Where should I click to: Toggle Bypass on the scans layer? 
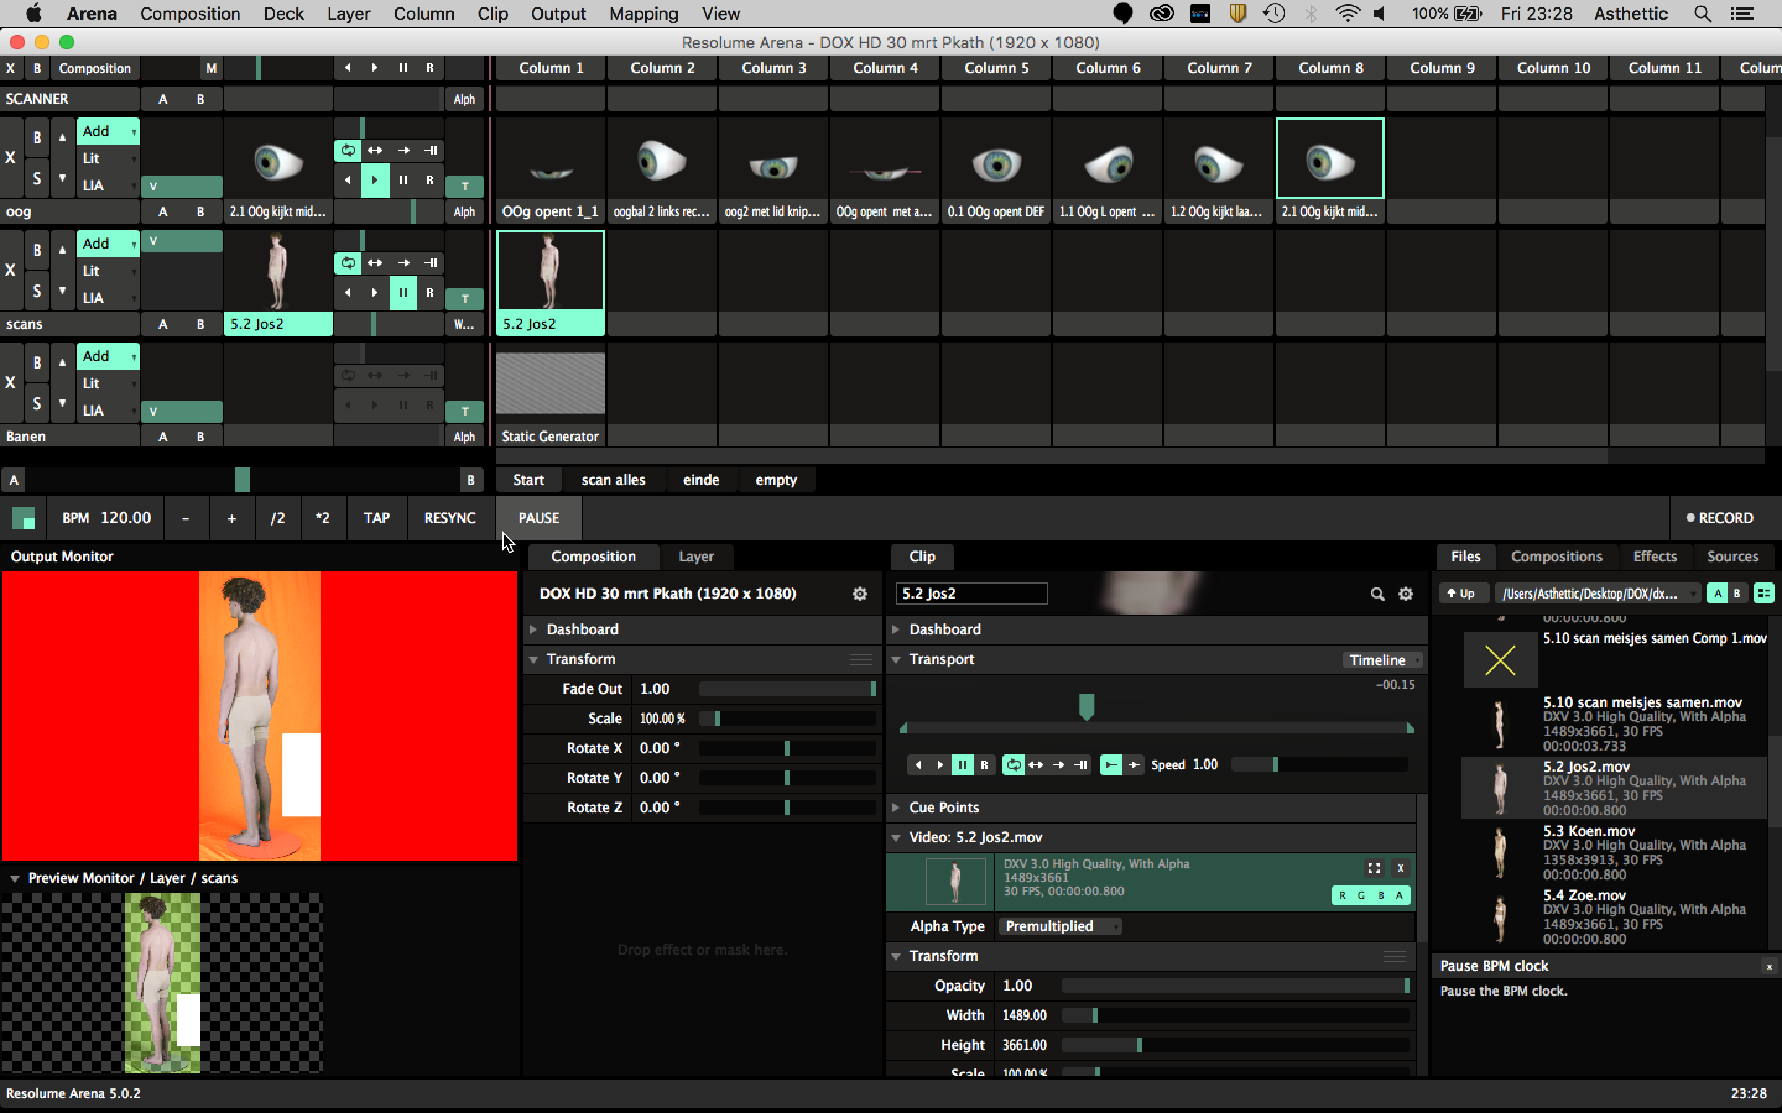(x=37, y=250)
